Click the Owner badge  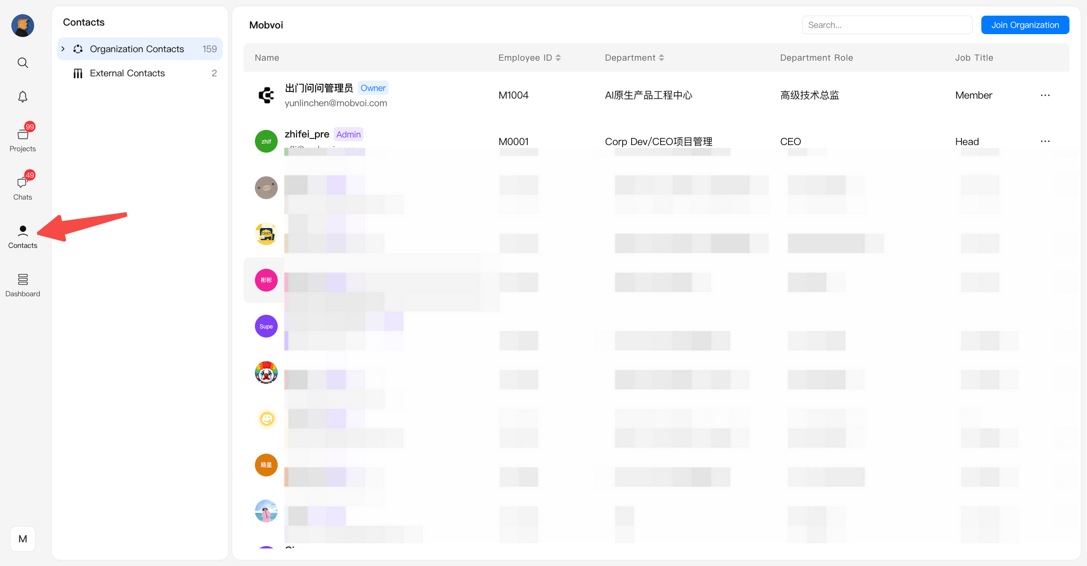tap(373, 88)
